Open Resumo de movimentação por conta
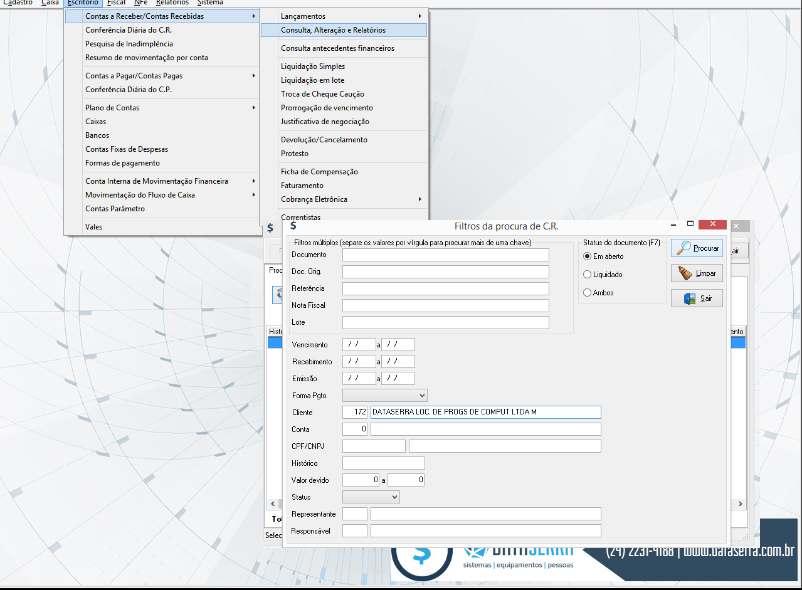The width and height of the screenshot is (802, 590). [x=162, y=58]
